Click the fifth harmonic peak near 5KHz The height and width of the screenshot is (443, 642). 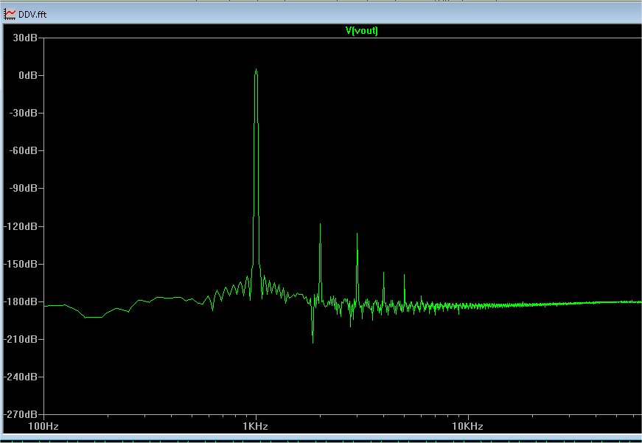pos(404,276)
